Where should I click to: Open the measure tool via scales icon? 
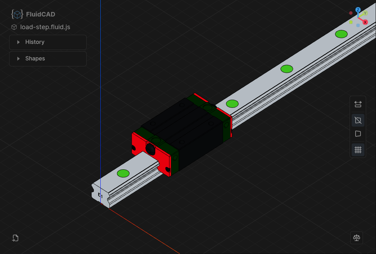point(357,238)
